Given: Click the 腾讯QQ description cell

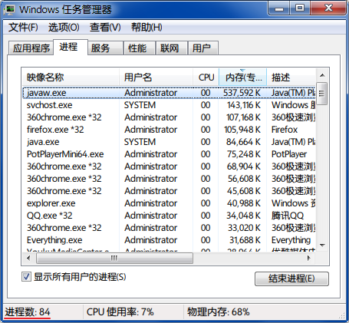Looking at the screenshot, I should (288, 216).
